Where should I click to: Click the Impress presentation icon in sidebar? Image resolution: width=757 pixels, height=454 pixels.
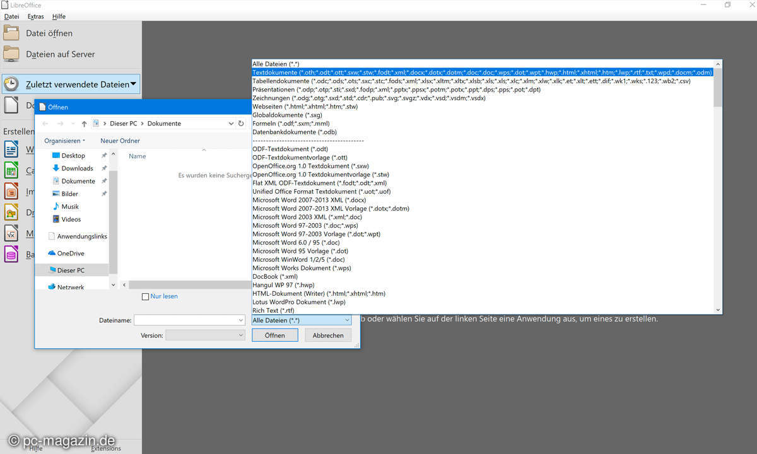point(11,191)
